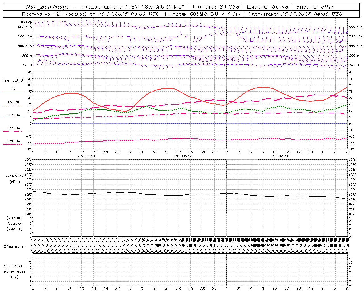
Task: Click 'Прогноз на 120 часа(ов)' forecast header text
Action: 54,14
